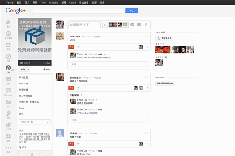Click the +1 button on mia chen's post

point(71,47)
